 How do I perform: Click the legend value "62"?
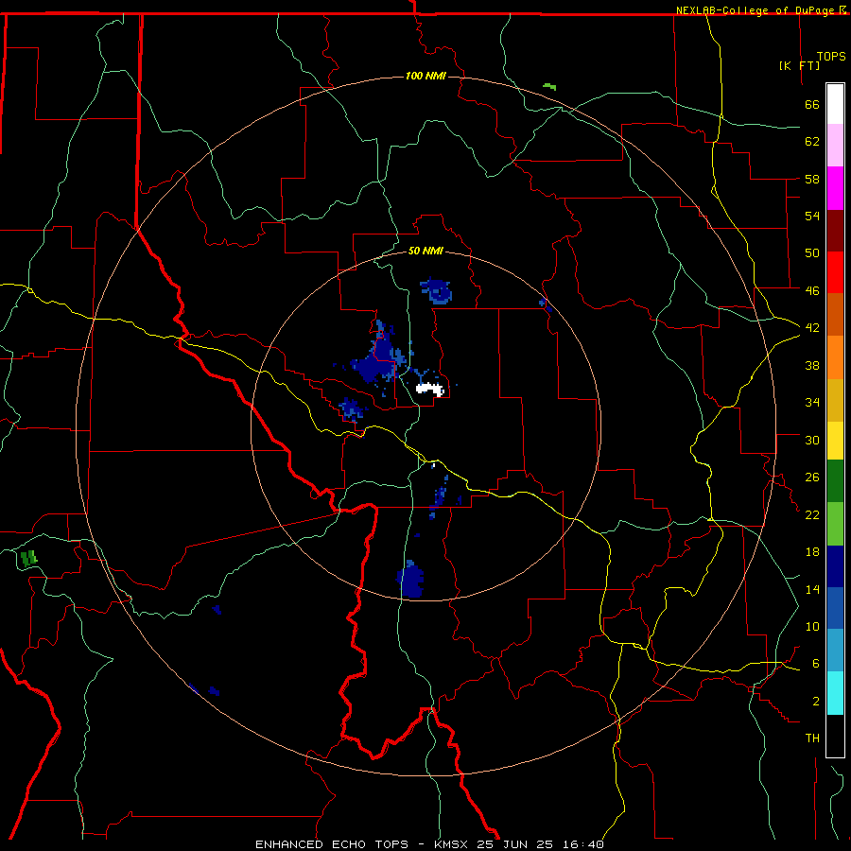click(812, 142)
